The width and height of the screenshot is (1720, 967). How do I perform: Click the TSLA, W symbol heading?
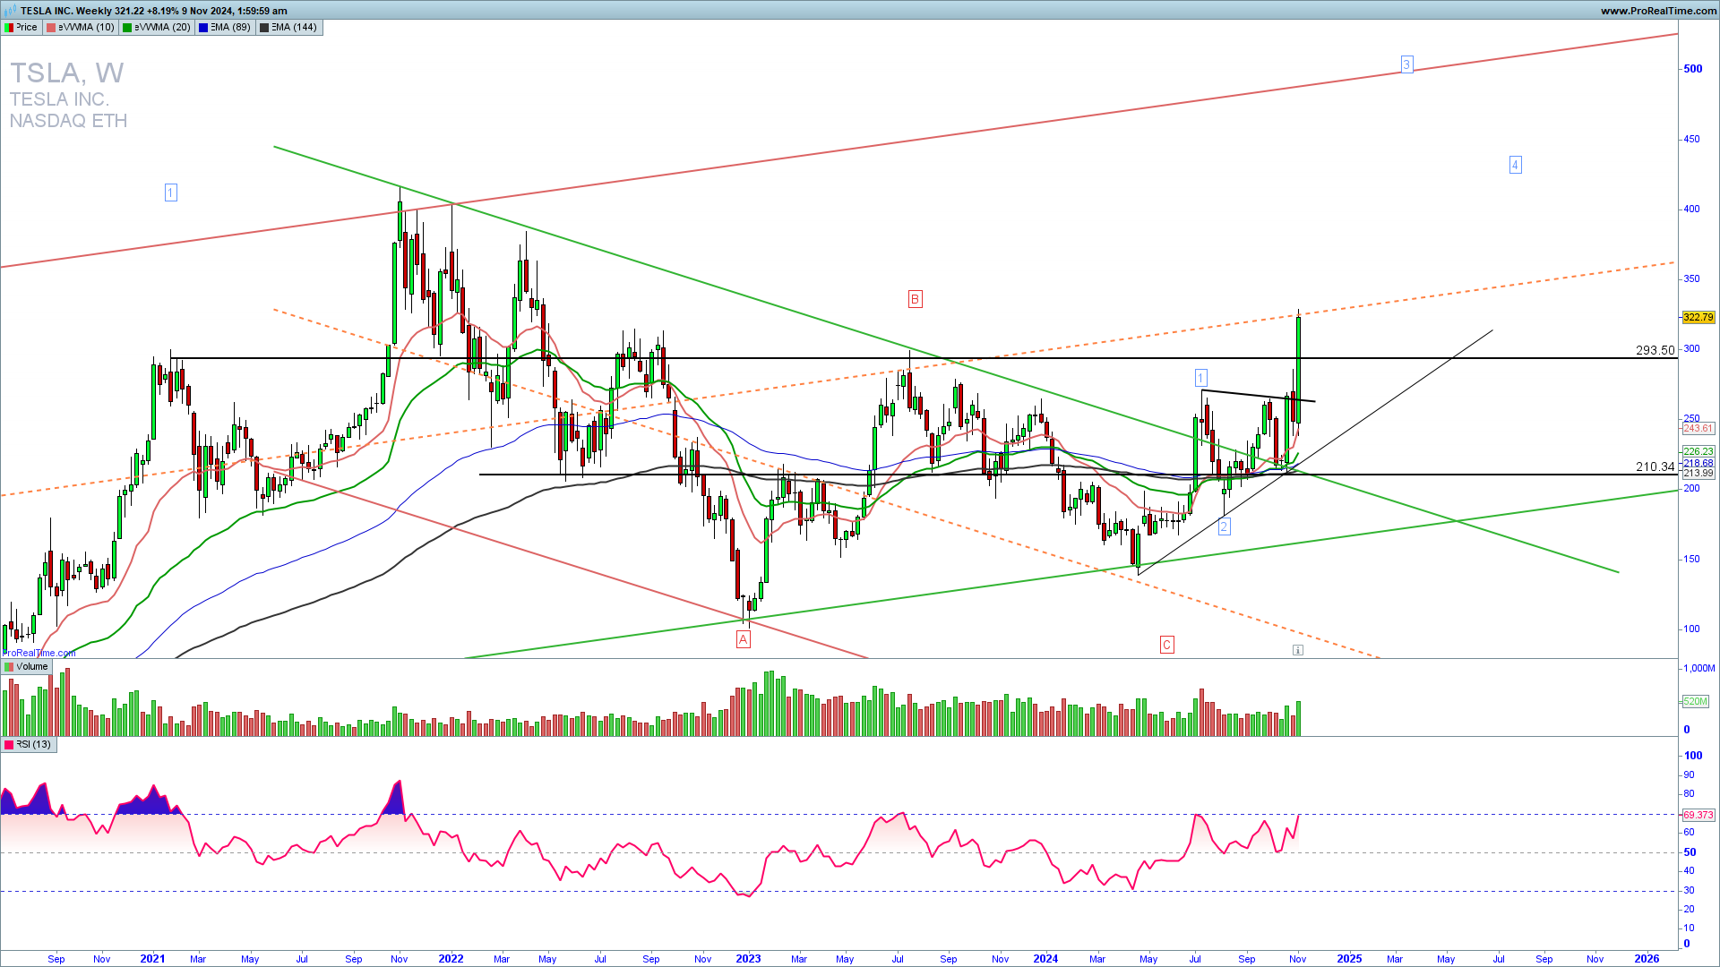[x=66, y=73]
